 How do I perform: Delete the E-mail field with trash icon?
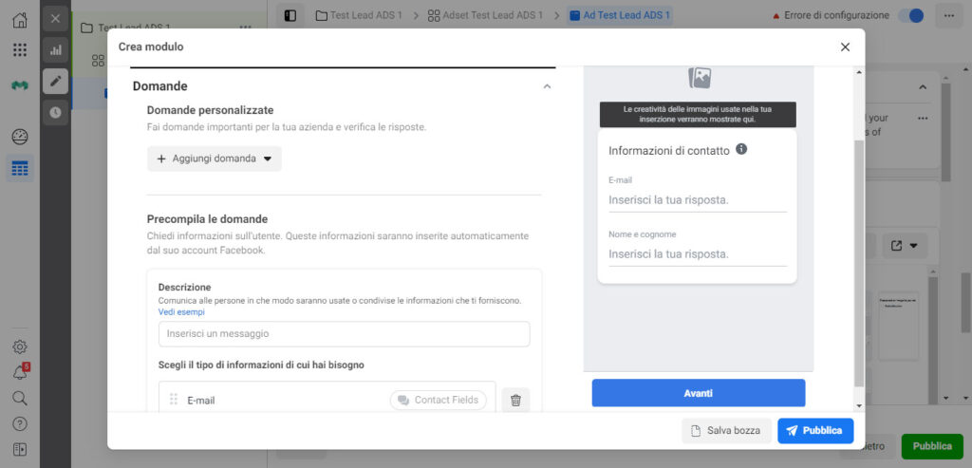(x=515, y=401)
